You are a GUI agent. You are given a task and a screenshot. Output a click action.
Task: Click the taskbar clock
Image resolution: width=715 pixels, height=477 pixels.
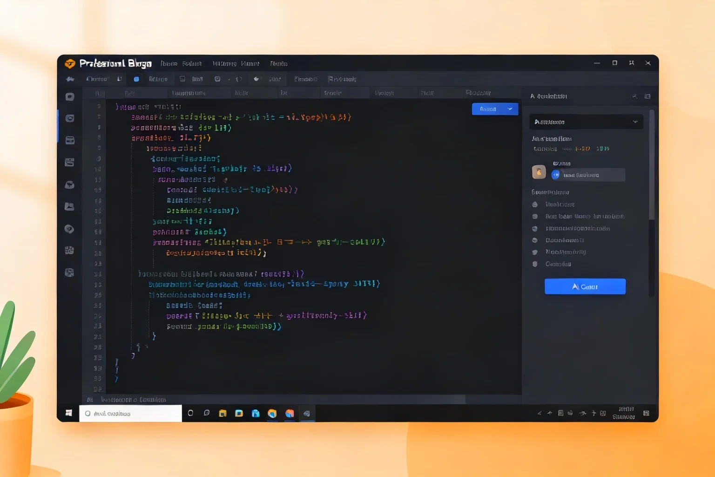tap(624, 413)
